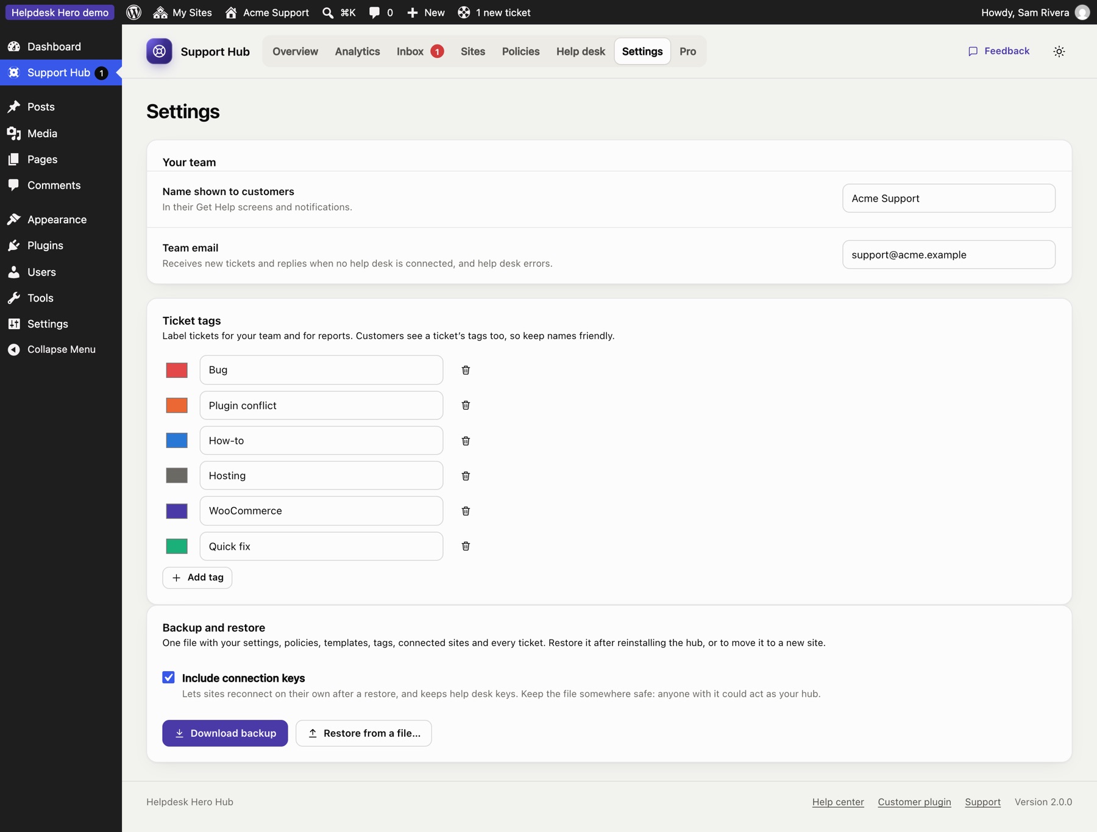
Task: Uncheck Include connection keys
Action: pos(169,677)
